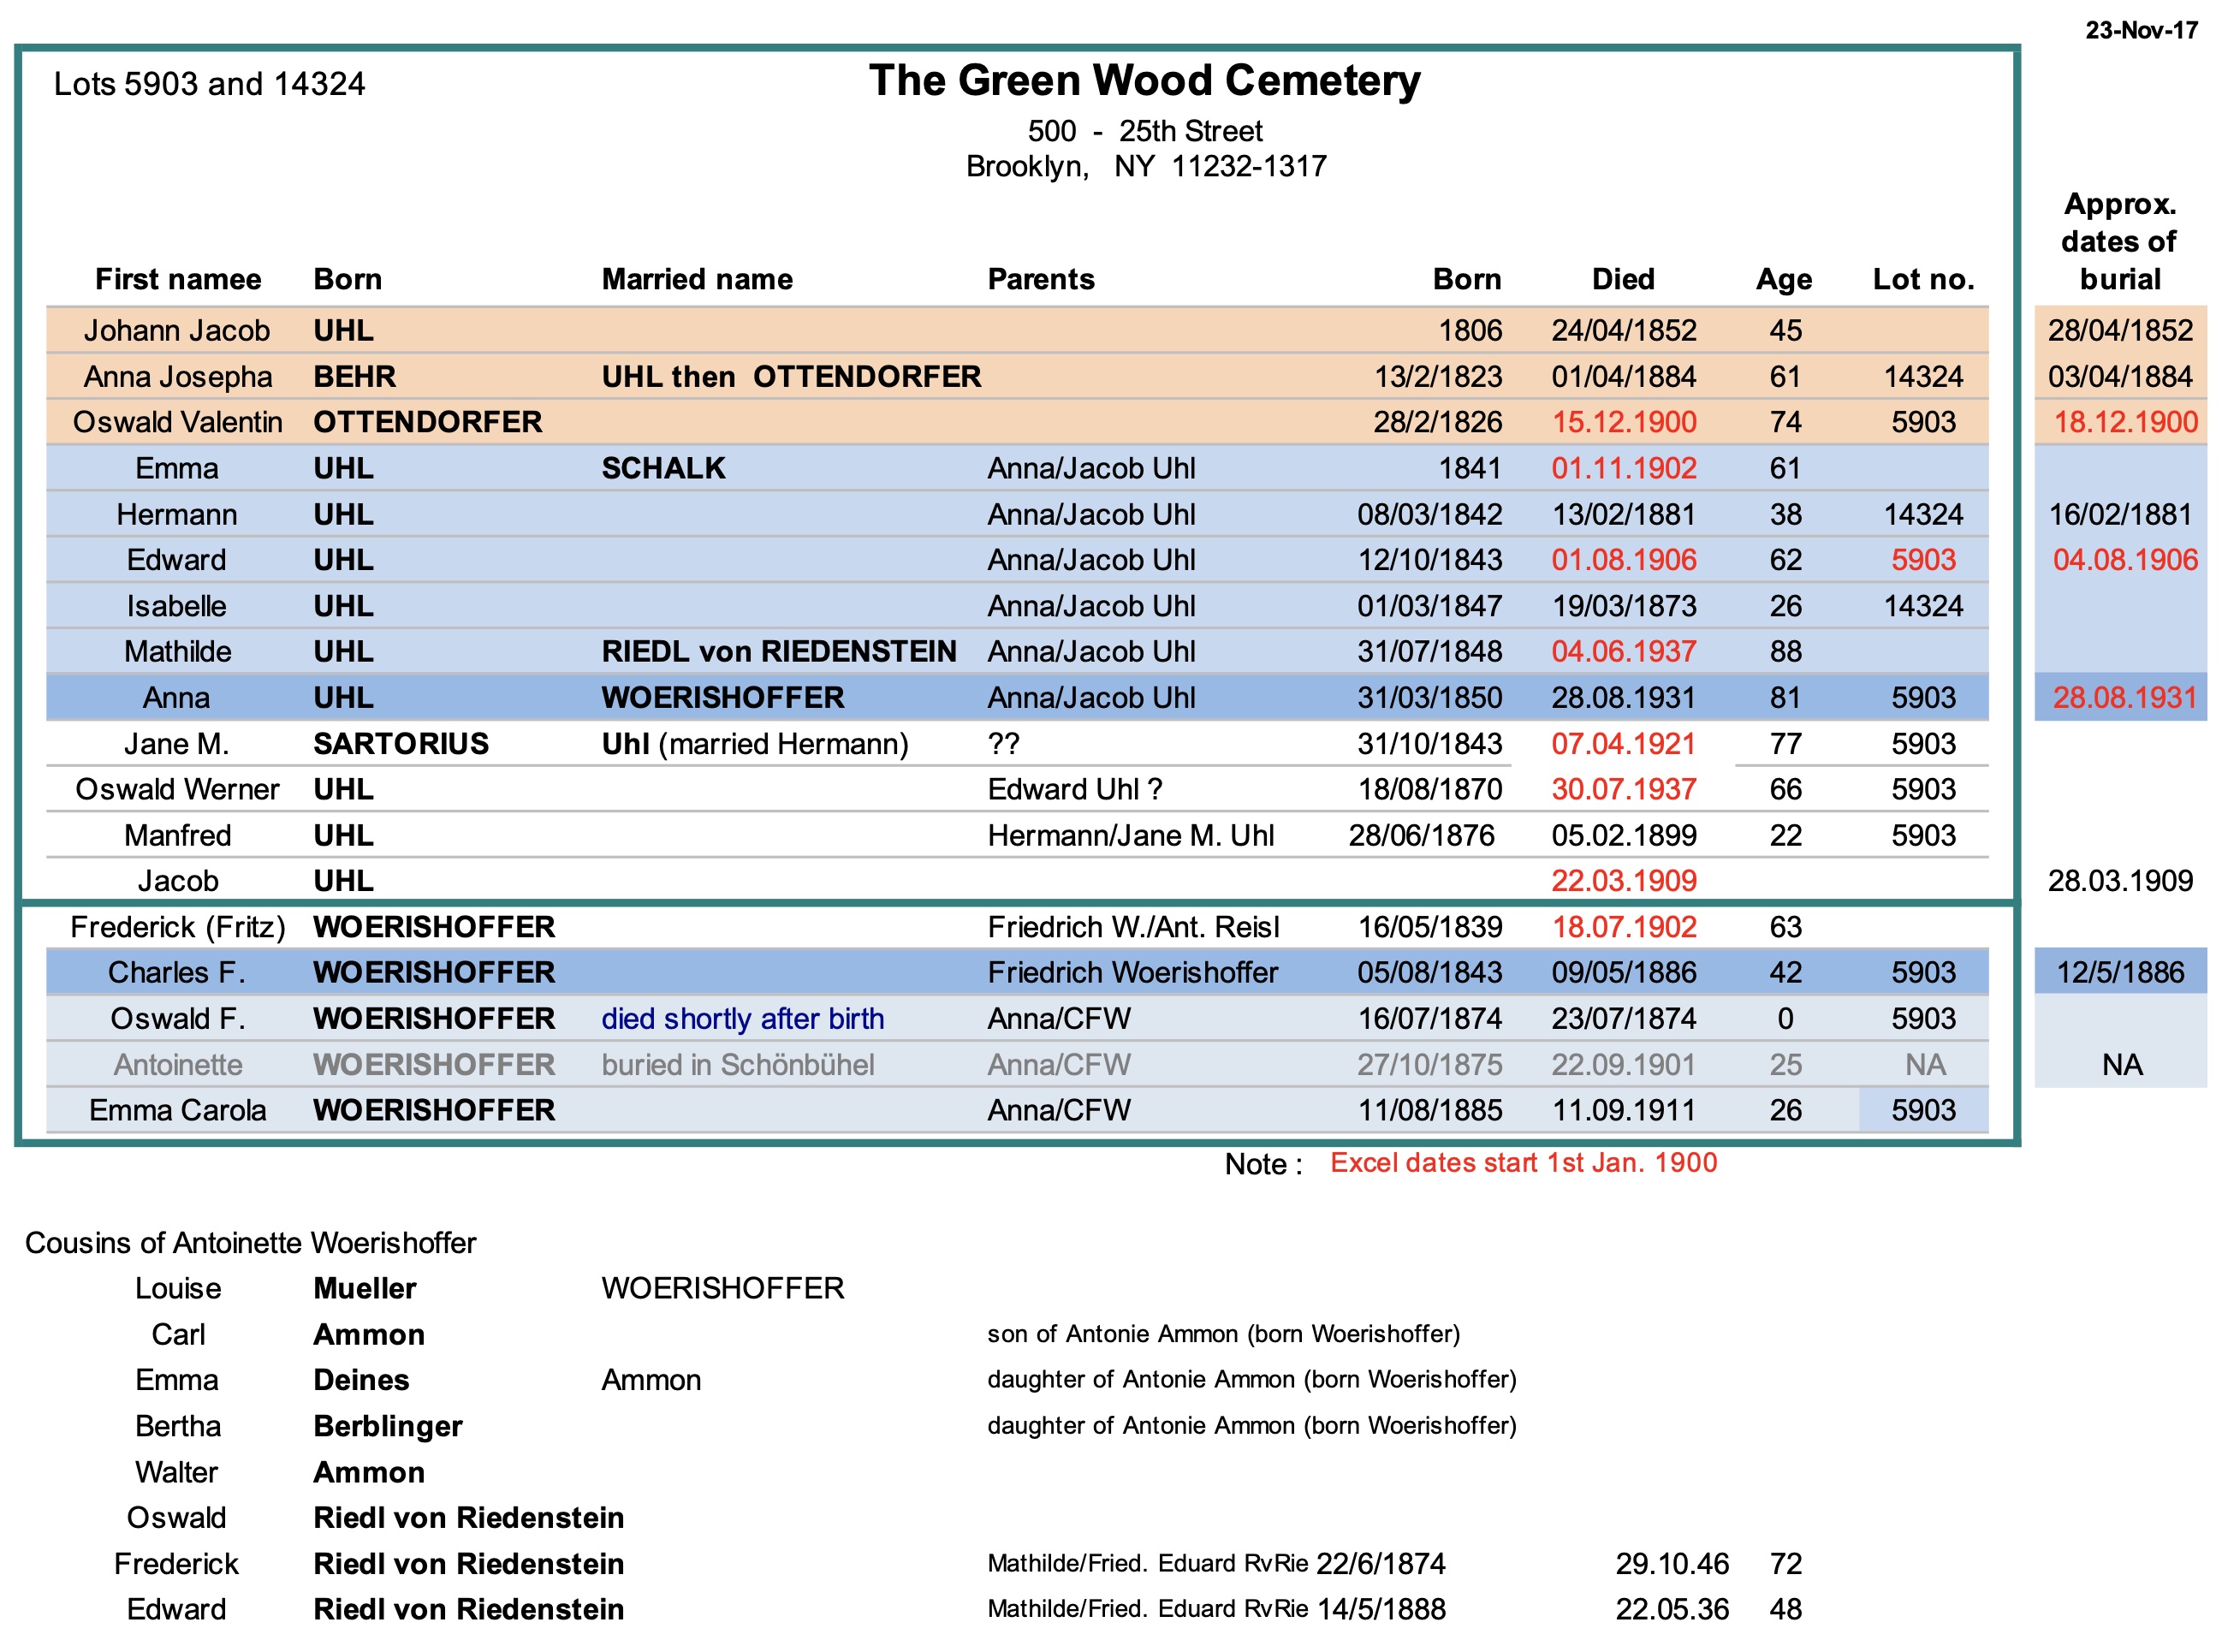Click the 'First namee' column header

point(178,279)
